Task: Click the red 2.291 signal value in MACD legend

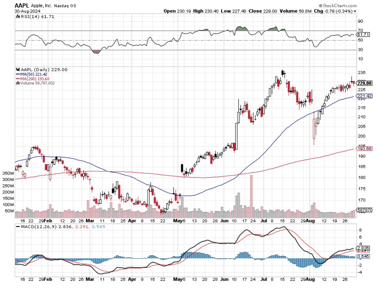Action: pos(82,227)
